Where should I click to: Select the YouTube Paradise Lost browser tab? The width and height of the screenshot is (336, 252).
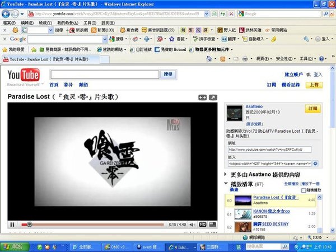pyautogui.click(x=50, y=59)
